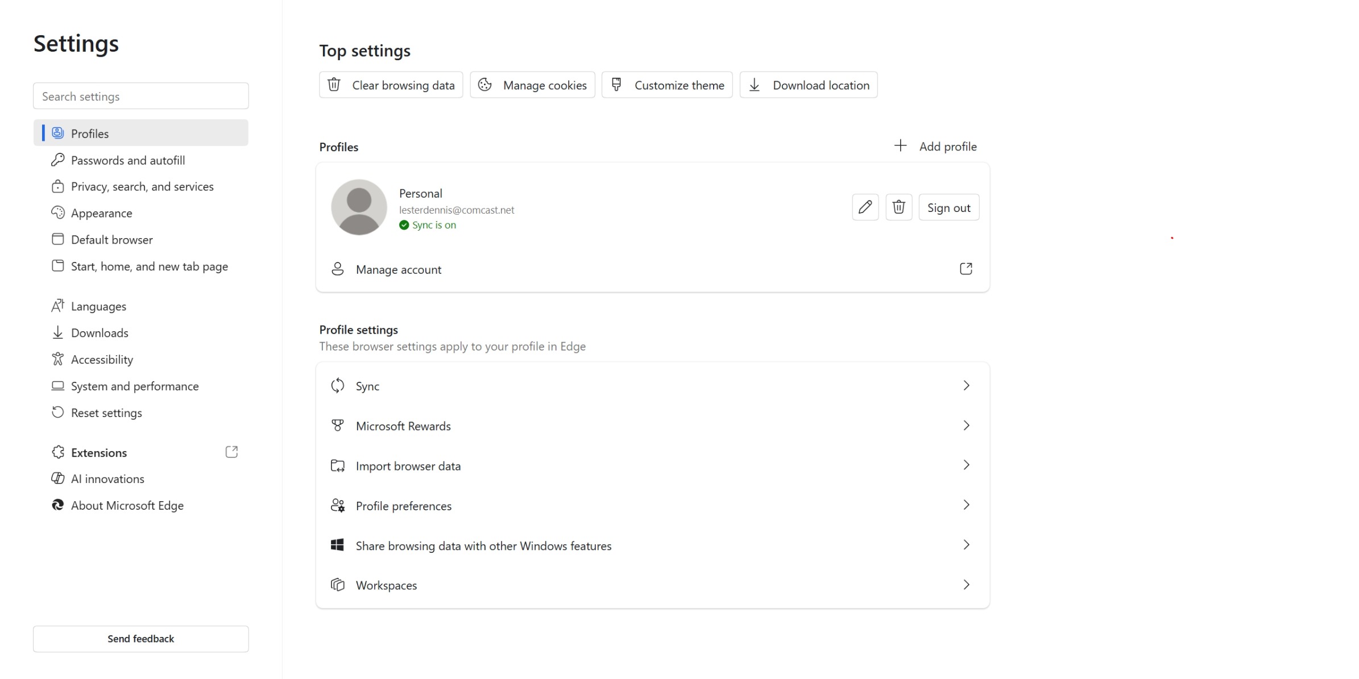The height and width of the screenshot is (679, 1359).
Task: Click the laptop icon for System and performance
Action: point(57,386)
